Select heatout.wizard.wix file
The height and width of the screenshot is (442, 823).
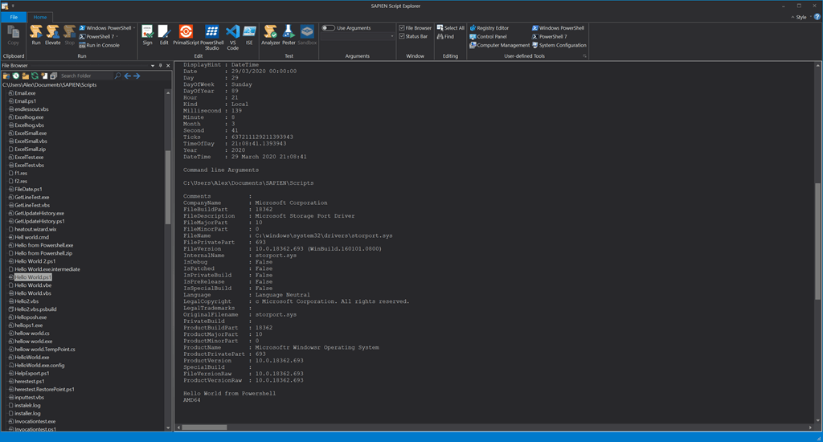35,229
